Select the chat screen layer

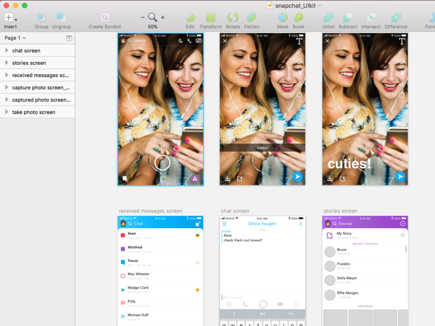(x=38, y=51)
